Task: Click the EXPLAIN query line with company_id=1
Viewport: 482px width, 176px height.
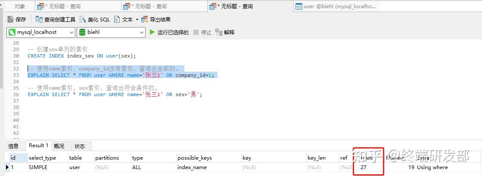Action: (121, 75)
